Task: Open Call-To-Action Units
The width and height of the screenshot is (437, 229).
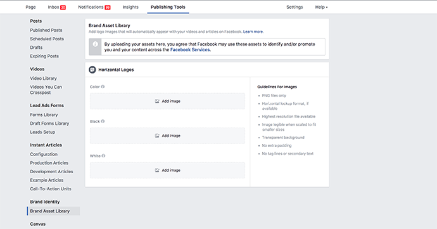Action: pyautogui.click(x=51, y=189)
